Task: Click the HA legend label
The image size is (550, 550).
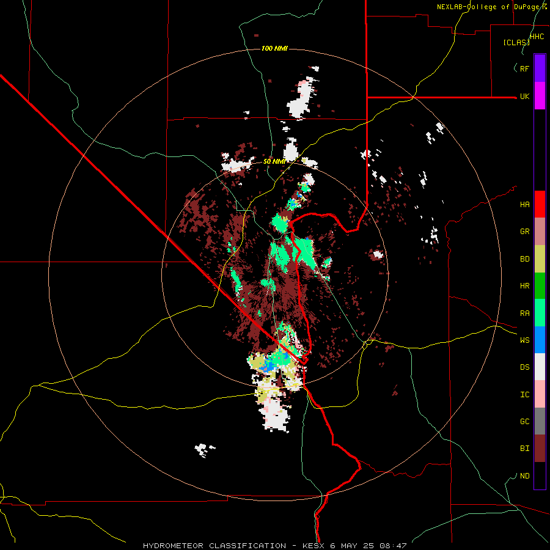Action: [x=524, y=205]
